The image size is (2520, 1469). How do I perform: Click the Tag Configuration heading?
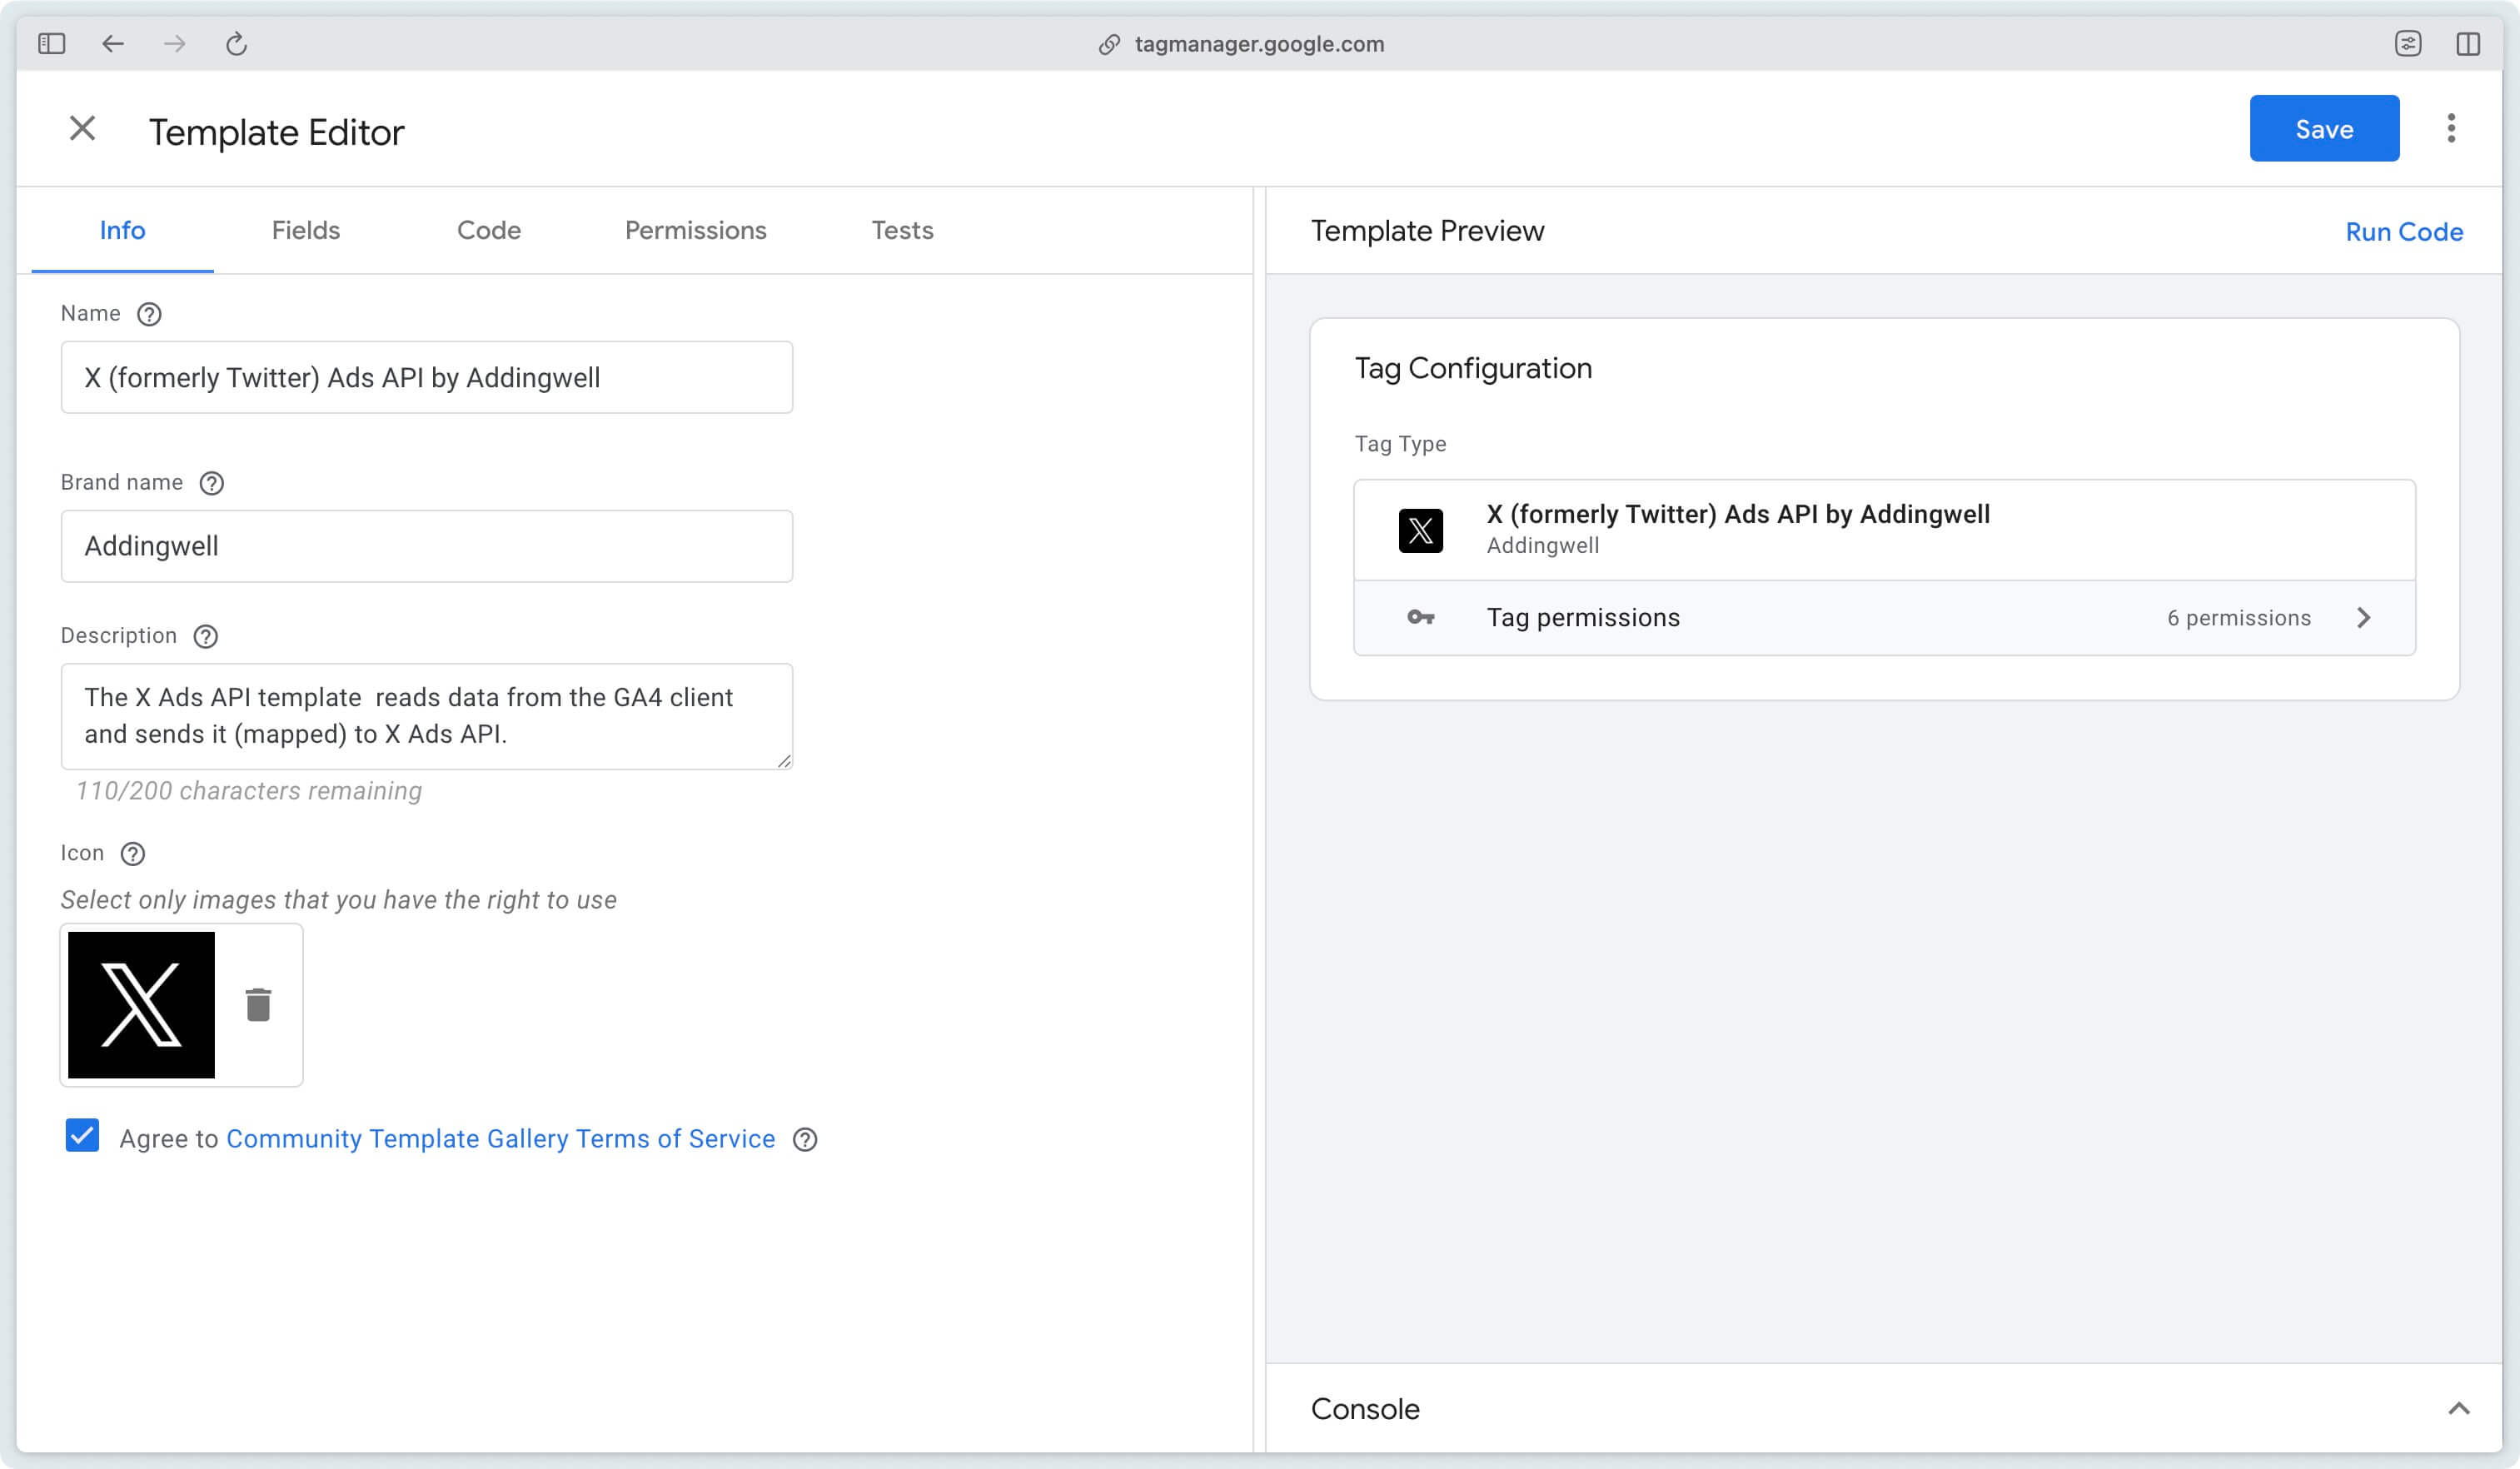(1473, 368)
